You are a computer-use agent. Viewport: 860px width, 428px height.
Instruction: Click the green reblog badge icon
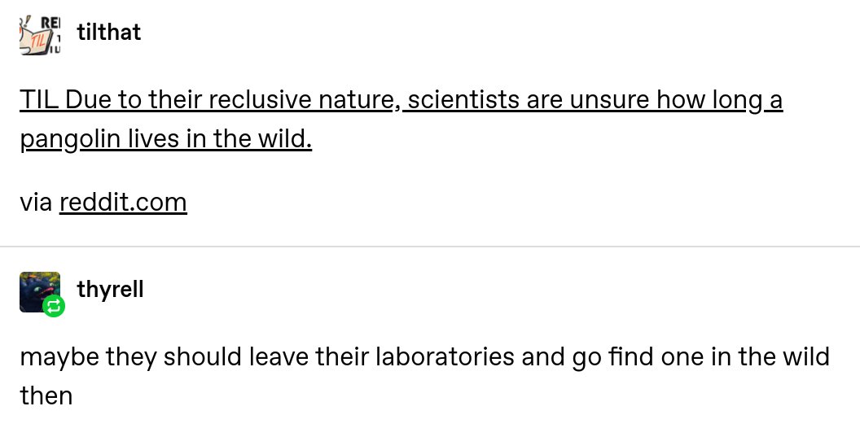click(x=54, y=306)
